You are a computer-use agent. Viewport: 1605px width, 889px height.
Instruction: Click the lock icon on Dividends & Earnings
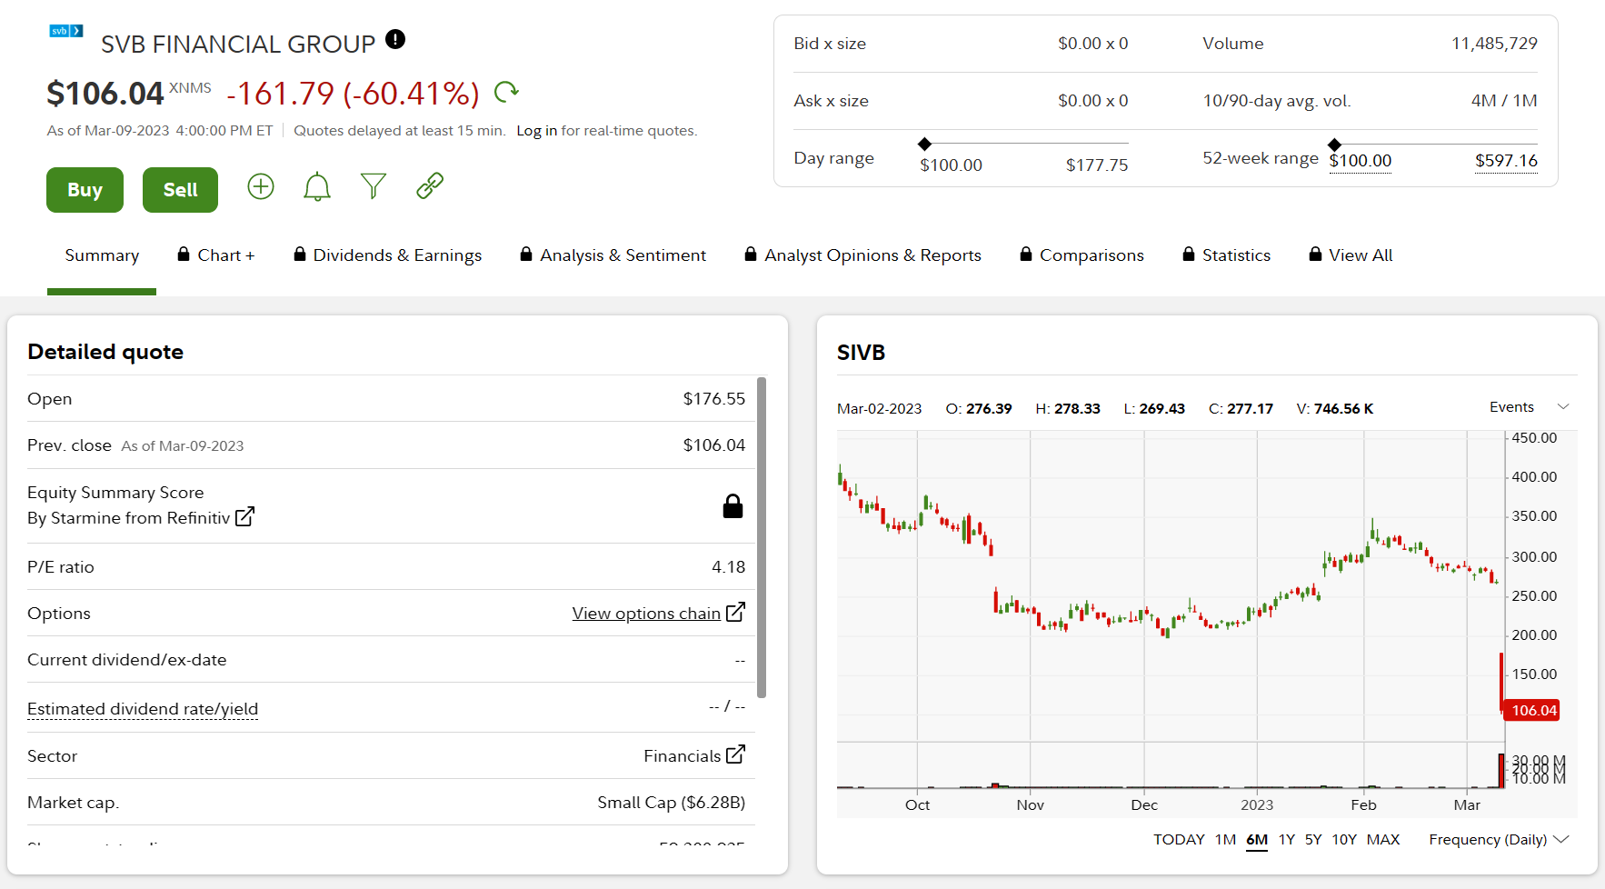pos(300,255)
